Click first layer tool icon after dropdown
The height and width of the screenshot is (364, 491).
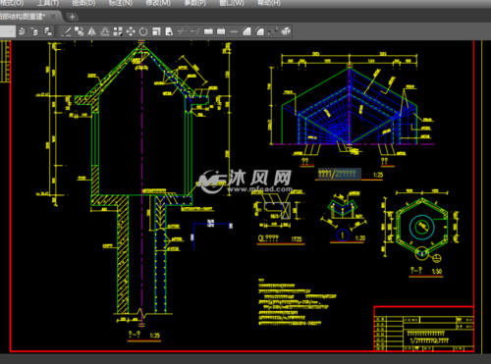coord(22,31)
